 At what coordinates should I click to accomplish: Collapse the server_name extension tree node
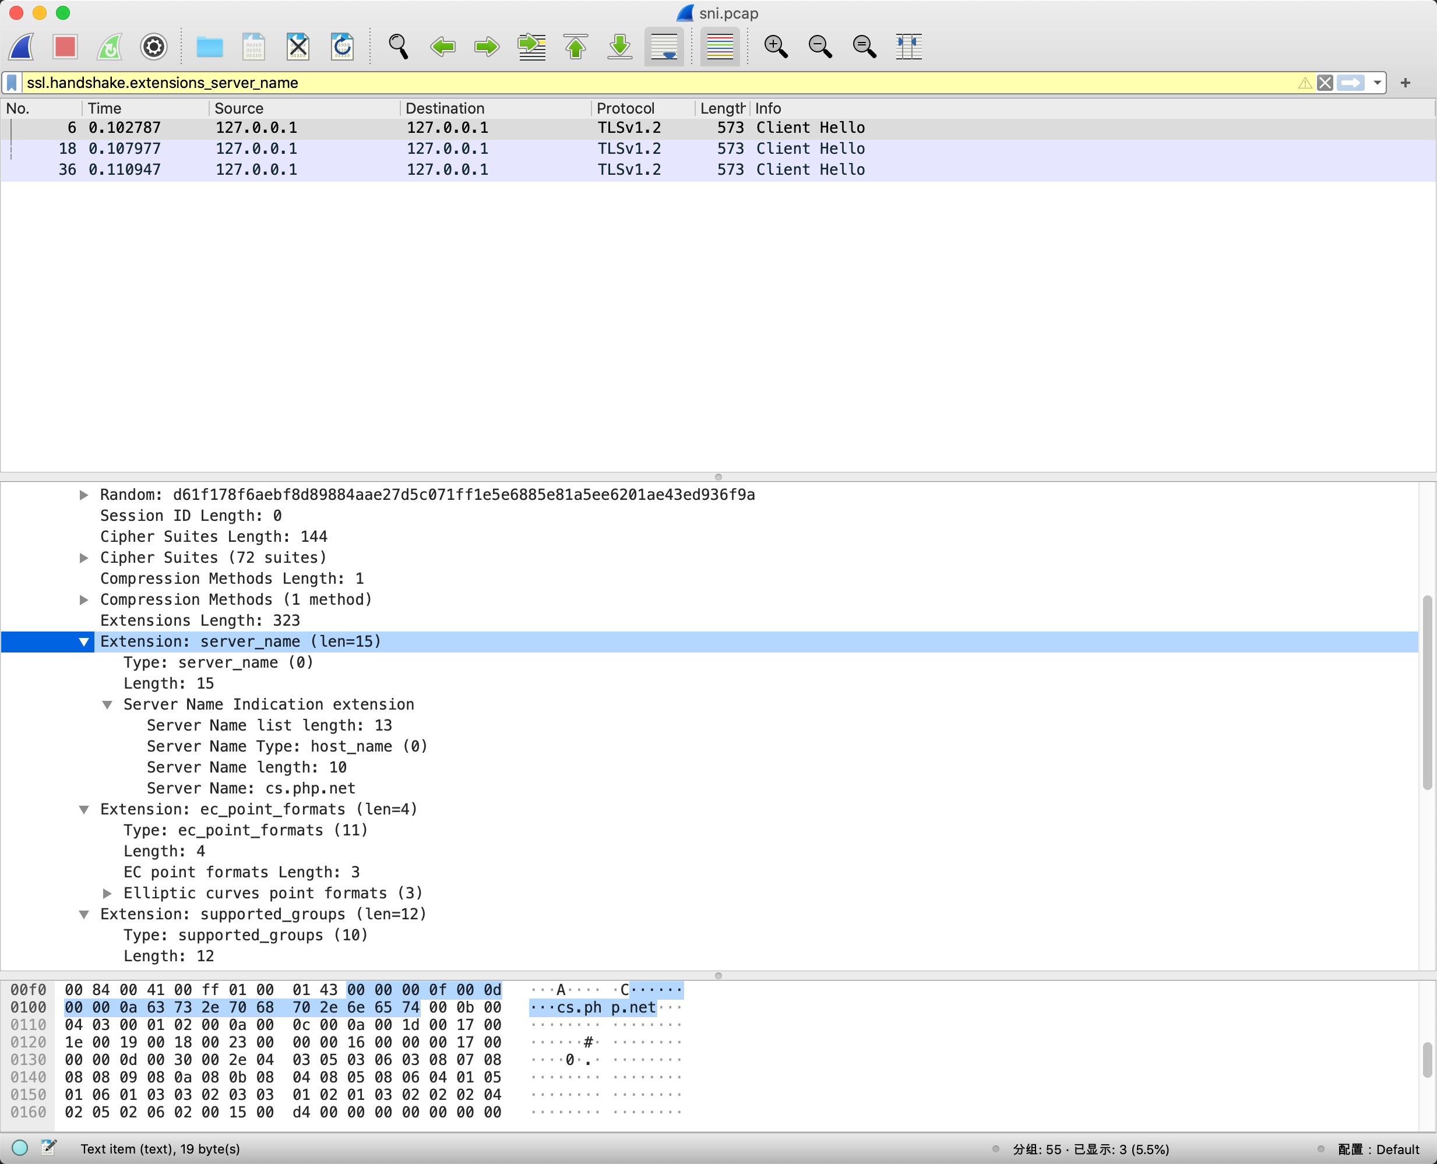click(84, 641)
